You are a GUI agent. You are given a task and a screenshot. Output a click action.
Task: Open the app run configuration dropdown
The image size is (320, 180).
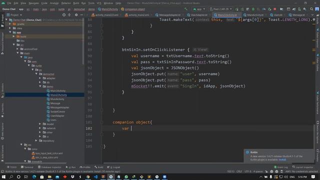(199, 9)
